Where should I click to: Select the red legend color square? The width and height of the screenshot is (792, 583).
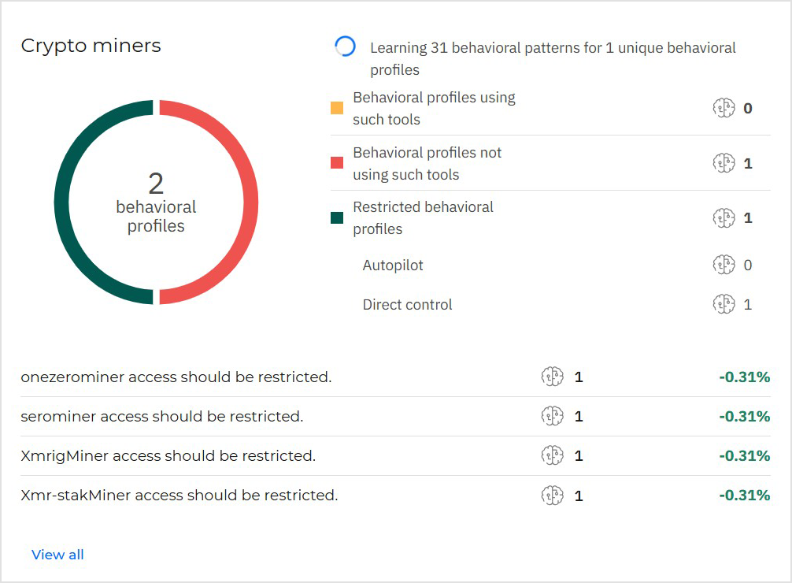(x=338, y=160)
